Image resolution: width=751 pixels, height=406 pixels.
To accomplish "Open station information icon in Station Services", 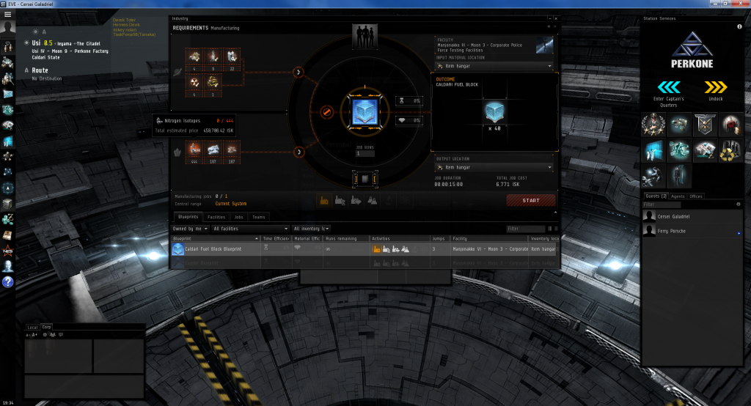I will point(739,27).
